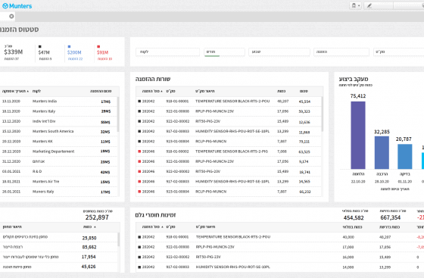The height and width of the screenshot is (278, 424).
Task: Clear selections with the round X icon
Action: point(11,16)
